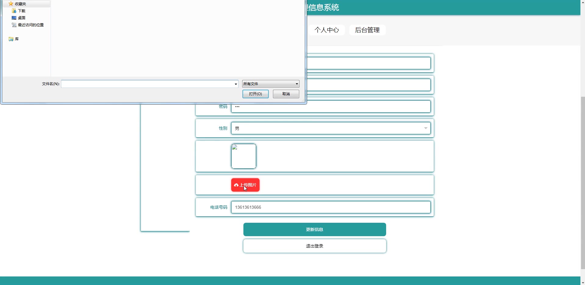
Task: Click the Desktop icon in sidebar
Action: 14,18
